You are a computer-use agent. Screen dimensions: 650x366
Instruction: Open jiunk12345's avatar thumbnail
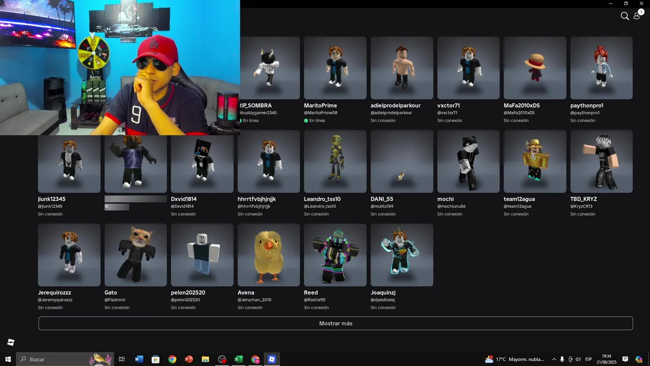tap(69, 163)
